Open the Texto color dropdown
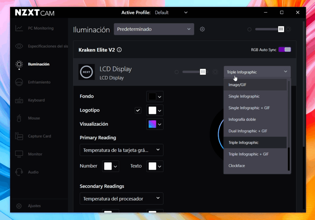Viewport: 315px width, 220px height. (155, 166)
